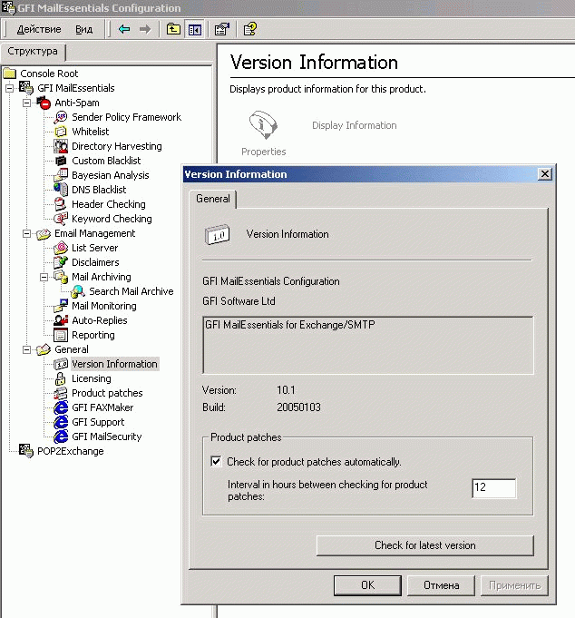This screenshot has height=618, width=575.
Task: Collapse the Email Management tree node
Action: (27, 234)
